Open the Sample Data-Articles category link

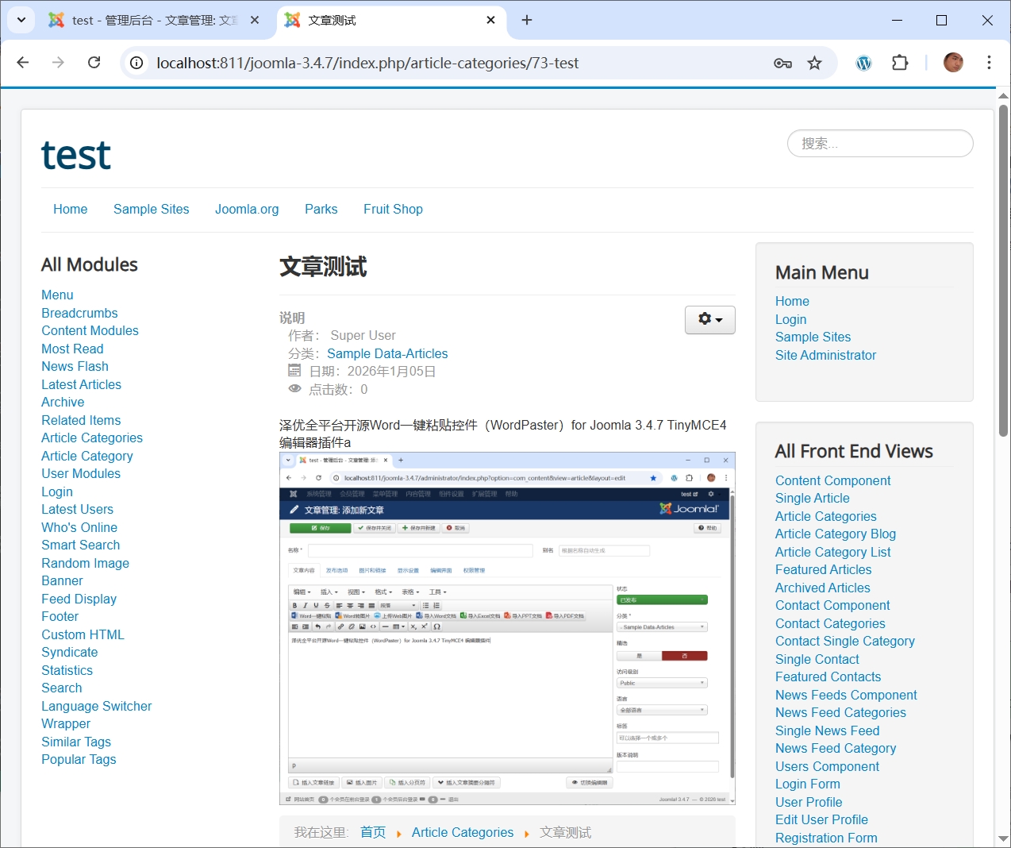tap(387, 353)
